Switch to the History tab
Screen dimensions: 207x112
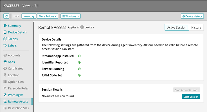[x=196, y=27]
